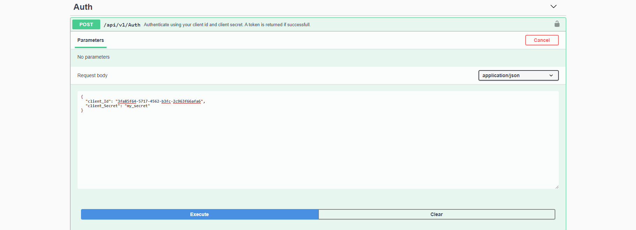Viewport: 636px width, 230px height.
Task: Select the client_Id UUID value
Action: click(x=159, y=101)
